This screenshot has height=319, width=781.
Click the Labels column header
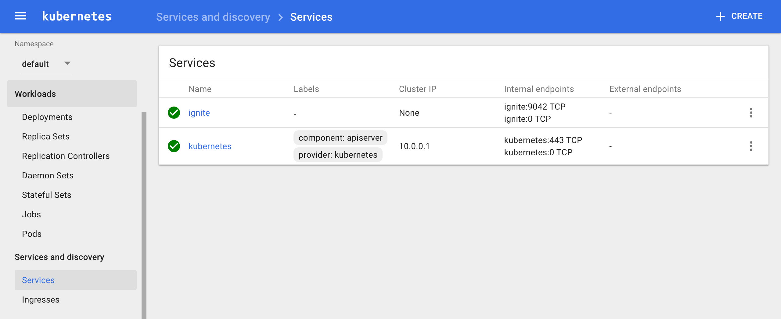[x=306, y=89]
